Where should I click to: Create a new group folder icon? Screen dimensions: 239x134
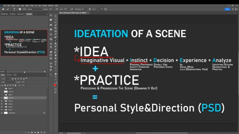38,132
